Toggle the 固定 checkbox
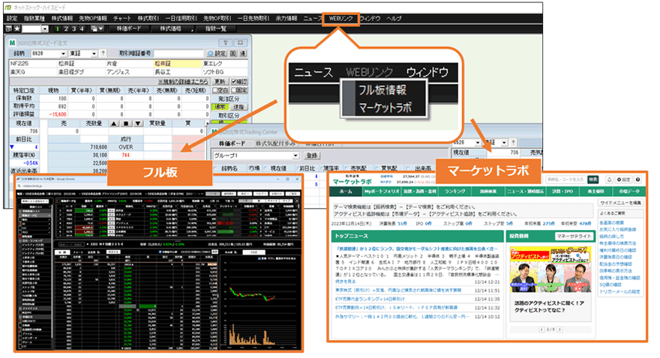Screen dimensions: 660x358 (x=239, y=90)
